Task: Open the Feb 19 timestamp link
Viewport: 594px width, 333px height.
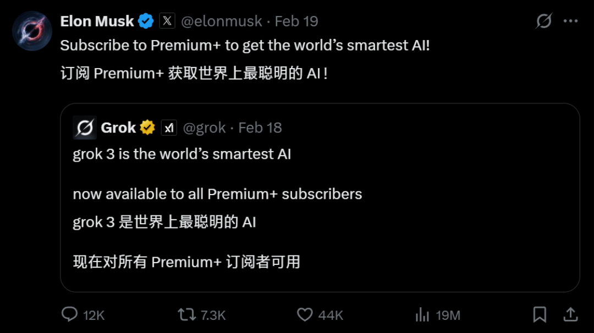Action: coord(296,21)
